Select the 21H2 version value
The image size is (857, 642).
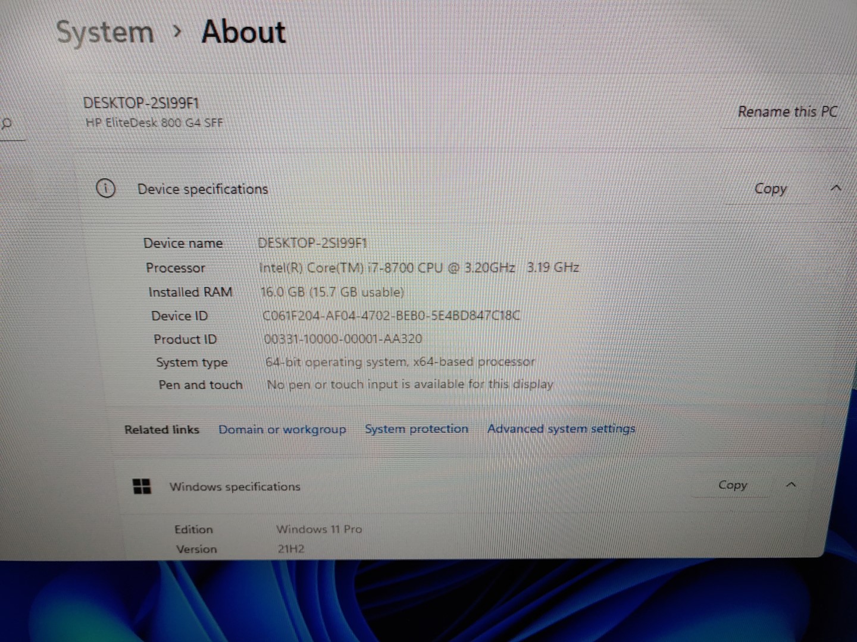pos(290,549)
